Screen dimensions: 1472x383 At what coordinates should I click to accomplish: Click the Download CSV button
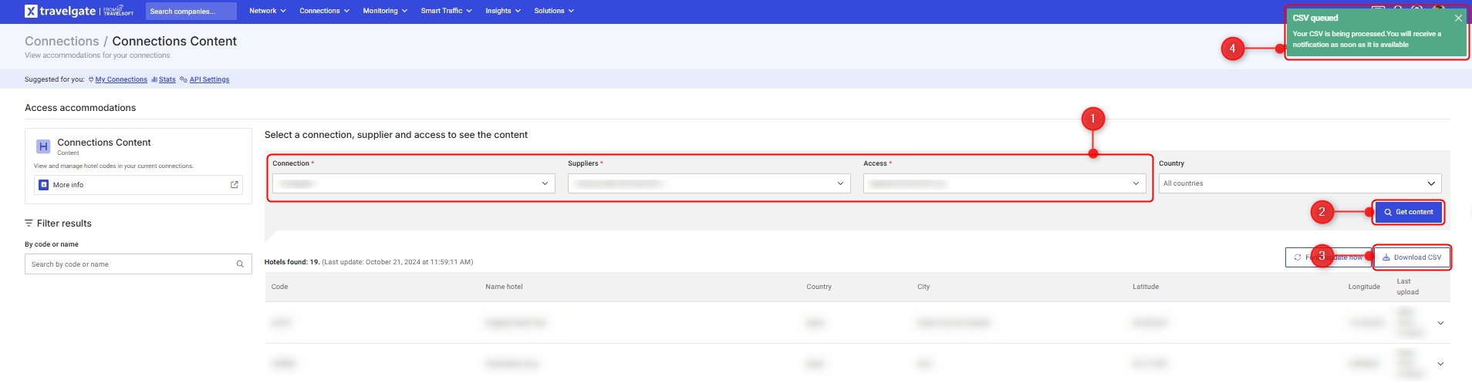(x=1412, y=257)
